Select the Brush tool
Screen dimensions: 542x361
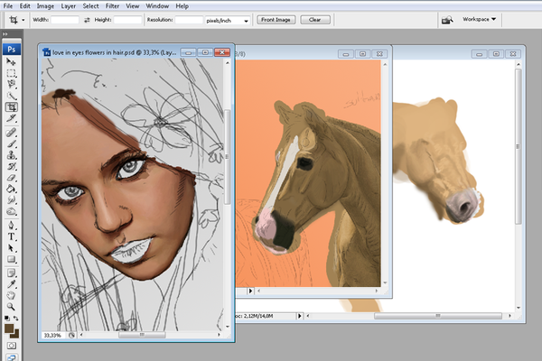point(11,143)
